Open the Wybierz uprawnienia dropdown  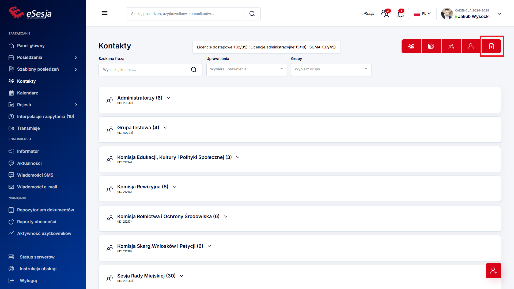click(x=246, y=69)
